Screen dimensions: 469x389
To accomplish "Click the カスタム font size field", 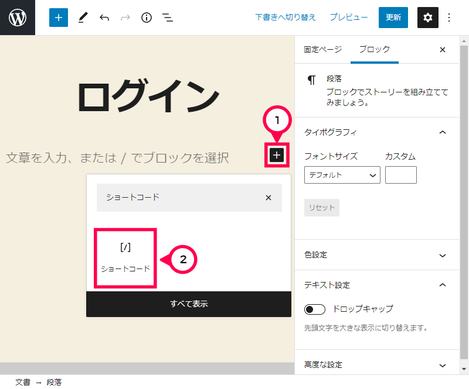I will click(400, 175).
